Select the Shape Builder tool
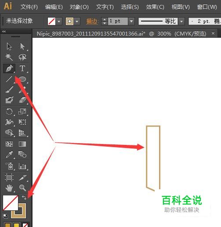 [9, 133]
